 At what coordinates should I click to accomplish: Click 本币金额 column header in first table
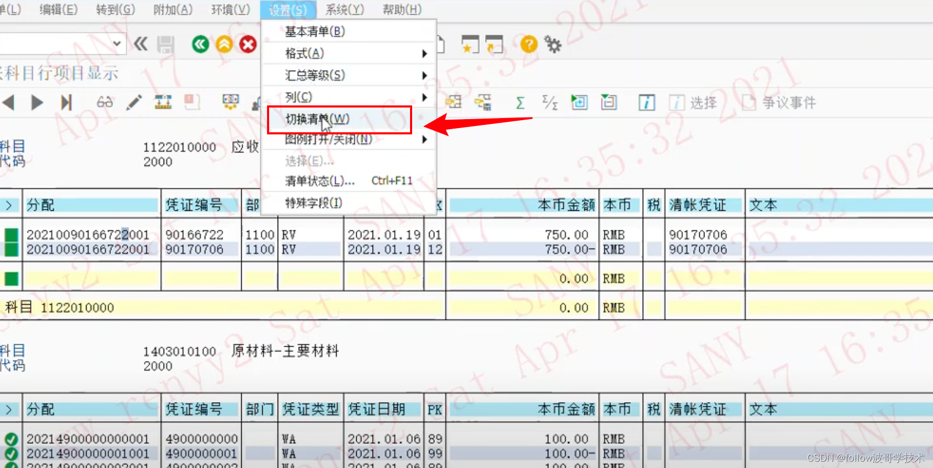(523, 205)
